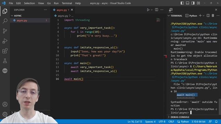Open notifications bell in status bar
This screenshot has width=221, height=124.
click(x=217, y=122)
